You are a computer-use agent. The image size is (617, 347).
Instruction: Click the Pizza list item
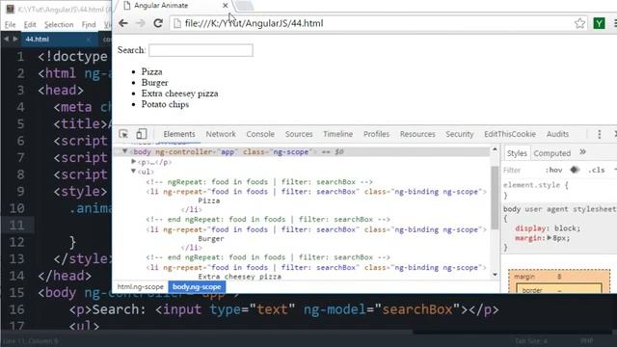pyautogui.click(x=151, y=71)
